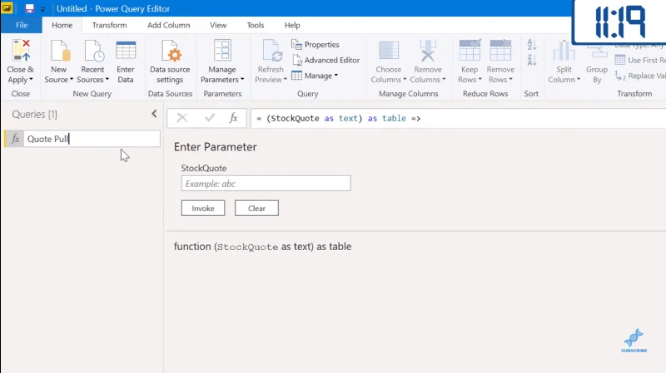Open the Advanced Editor
666x373 pixels.
(326, 60)
